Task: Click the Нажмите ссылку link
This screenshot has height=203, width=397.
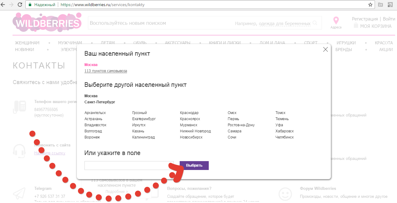Action: click(x=50, y=153)
